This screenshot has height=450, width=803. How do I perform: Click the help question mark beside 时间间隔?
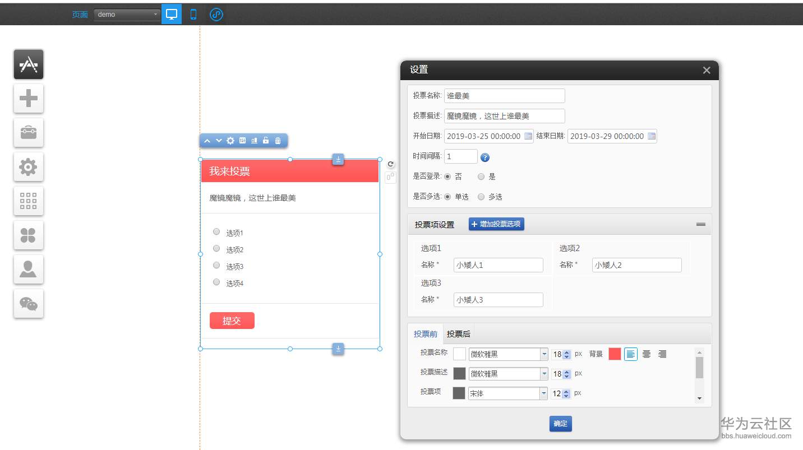(x=485, y=157)
